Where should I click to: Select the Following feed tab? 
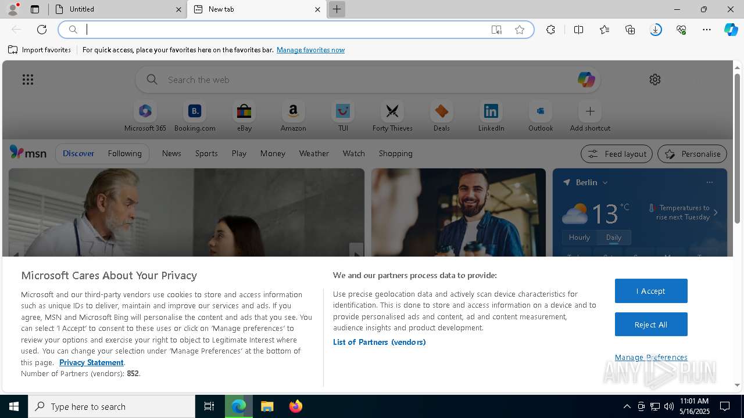point(124,153)
